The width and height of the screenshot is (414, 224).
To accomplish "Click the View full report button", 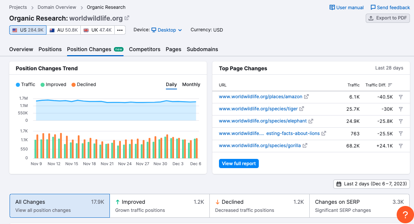I will (x=239, y=163).
